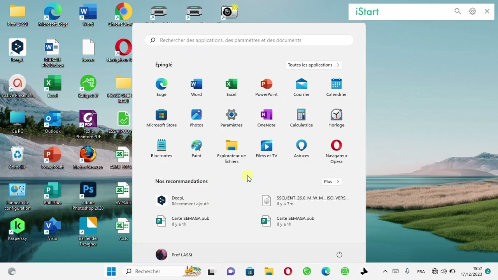
Task: Open the power options button
Action: pos(339,255)
